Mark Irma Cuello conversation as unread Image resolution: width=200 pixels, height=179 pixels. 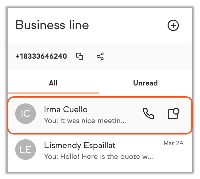(174, 114)
